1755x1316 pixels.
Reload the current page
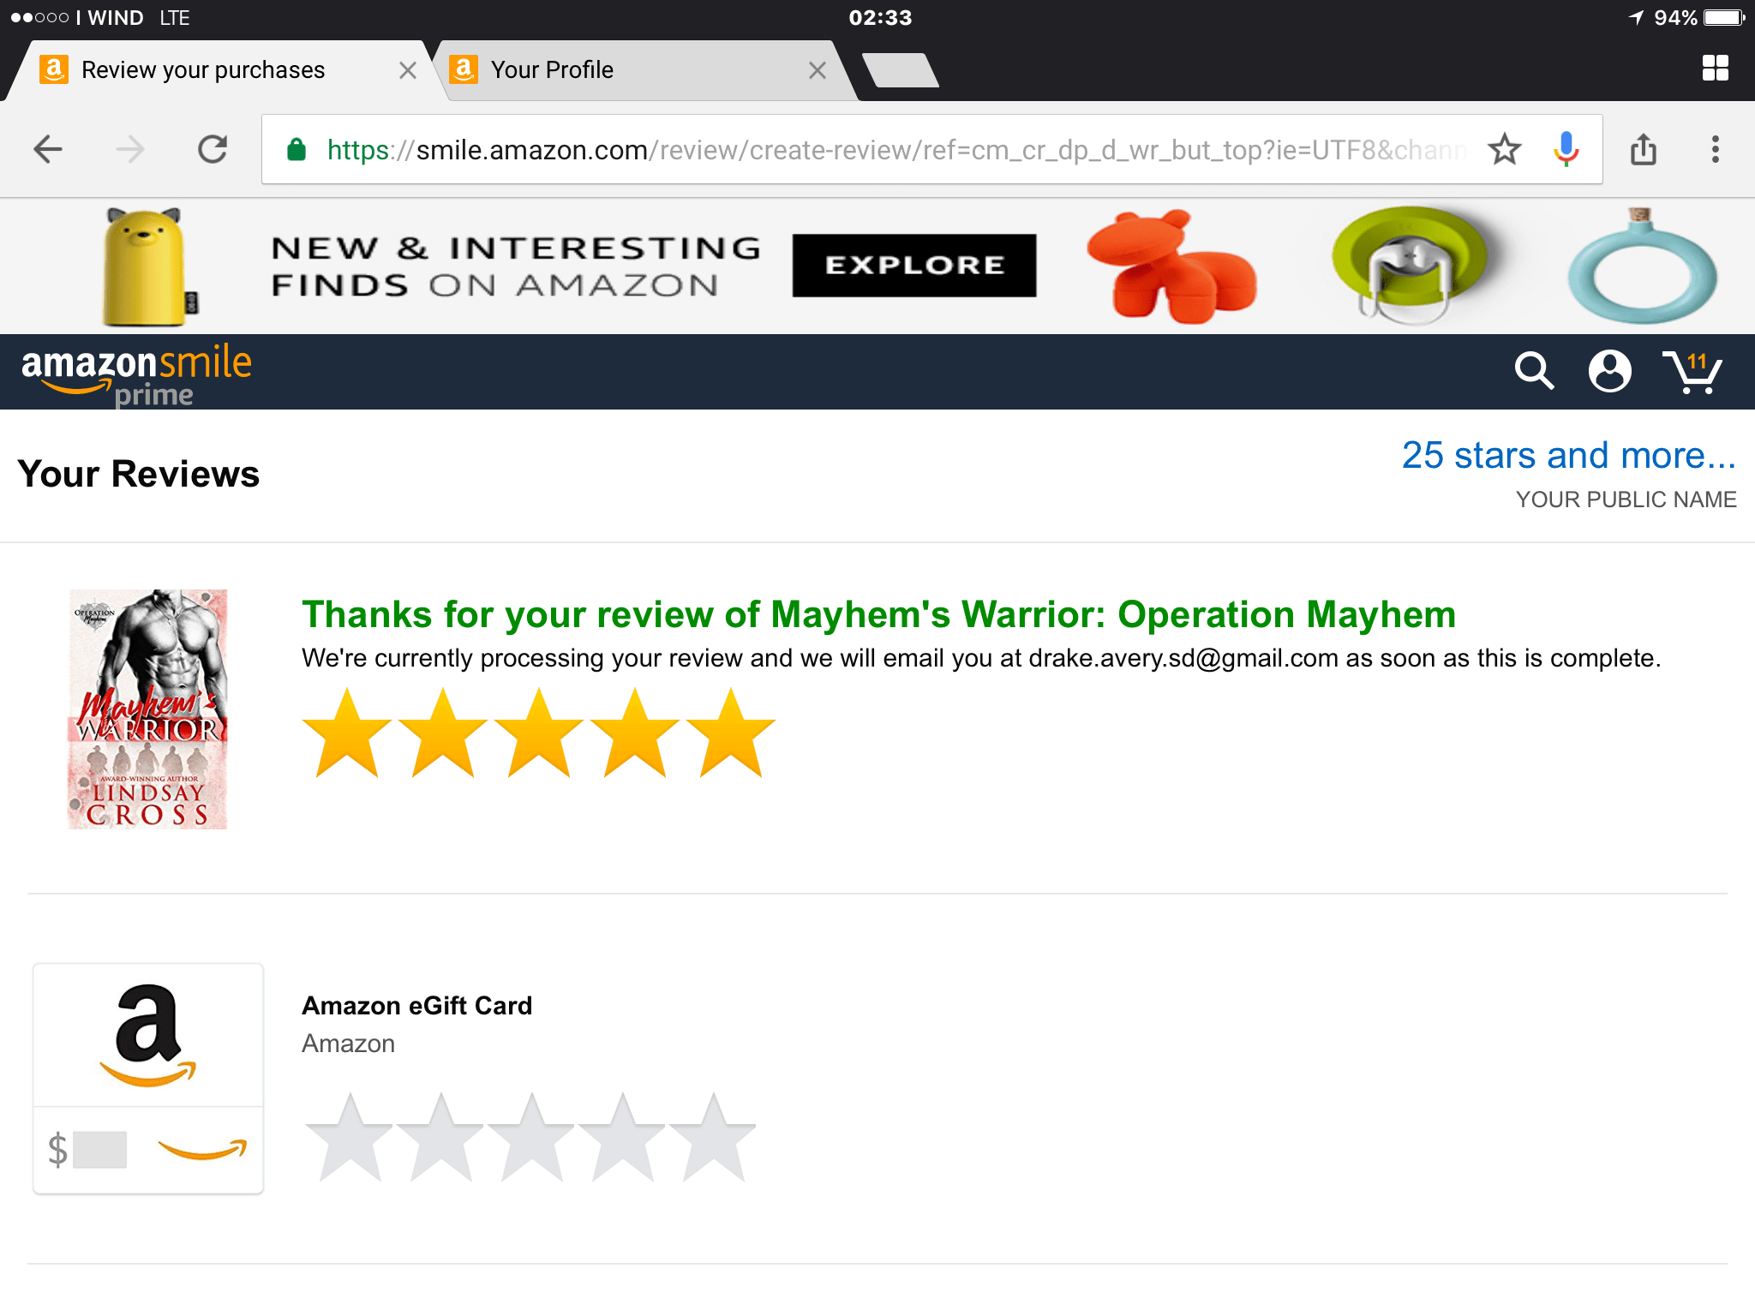[x=213, y=150]
